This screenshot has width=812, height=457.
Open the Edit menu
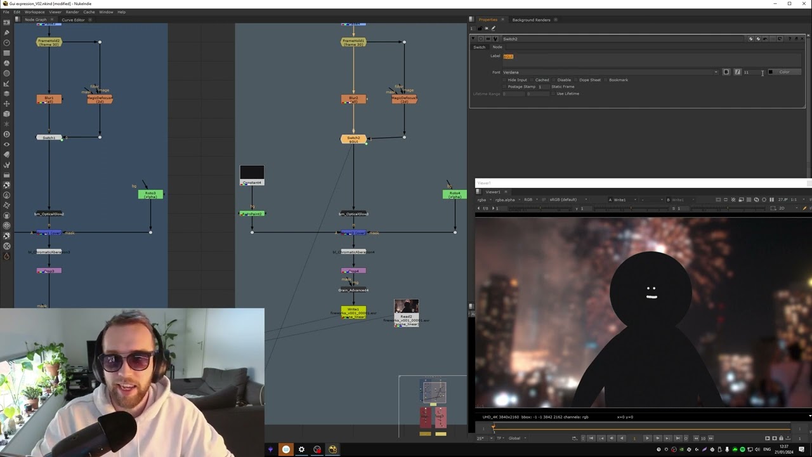click(x=16, y=12)
